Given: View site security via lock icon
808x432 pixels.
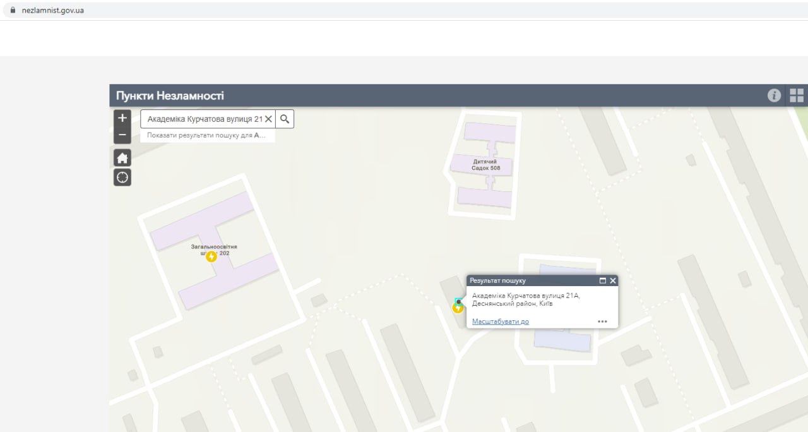Looking at the screenshot, I should click(x=12, y=10).
